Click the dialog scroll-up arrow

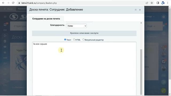pos(141,23)
